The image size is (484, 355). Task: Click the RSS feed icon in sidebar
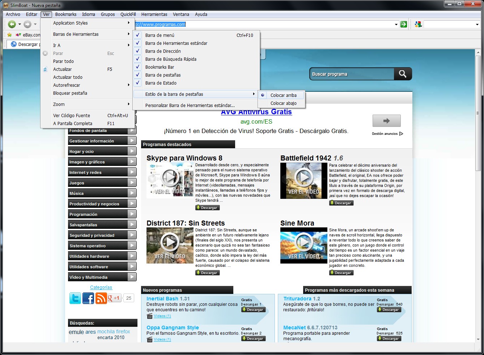coord(101,298)
